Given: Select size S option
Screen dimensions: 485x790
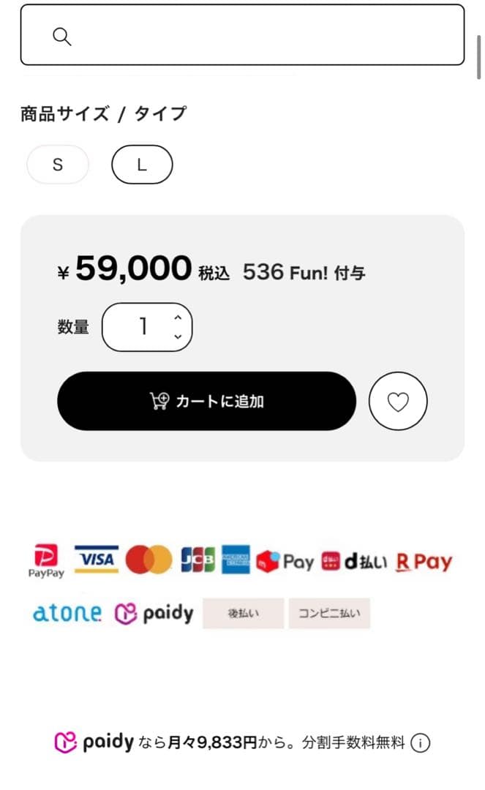Looking at the screenshot, I should [57, 165].
